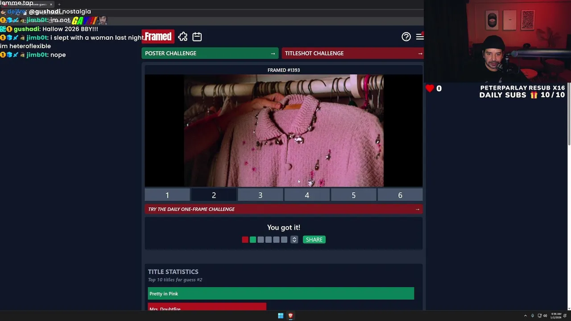Click the arrow on Titleshot Challenge banner
This screenshot has width=571, height=321.
pyautogui.click(x=420, y=53)
